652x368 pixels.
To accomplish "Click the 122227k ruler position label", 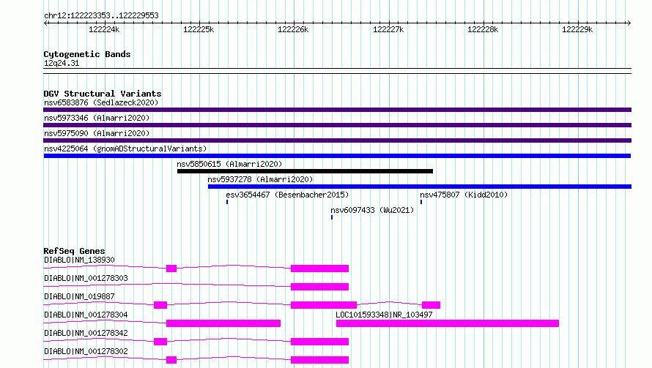I will pyautogui.click(x=388, y=29).
